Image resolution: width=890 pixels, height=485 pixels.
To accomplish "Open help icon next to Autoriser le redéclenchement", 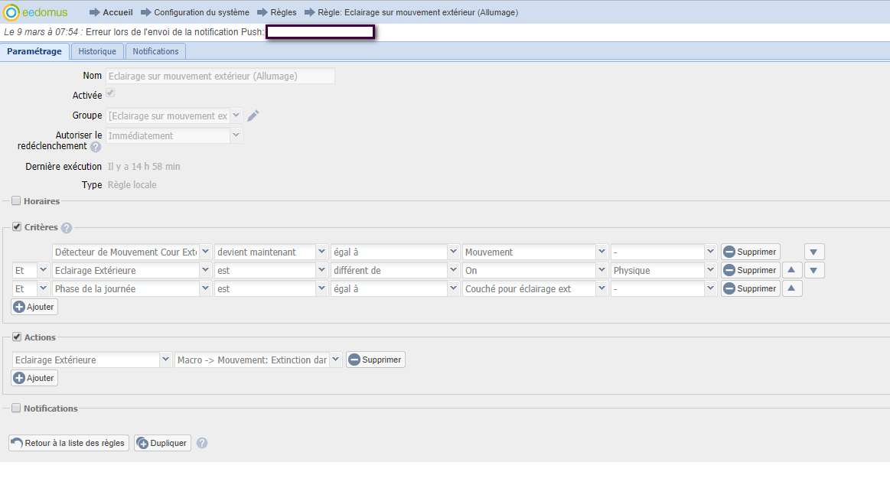I will [96, 147].
